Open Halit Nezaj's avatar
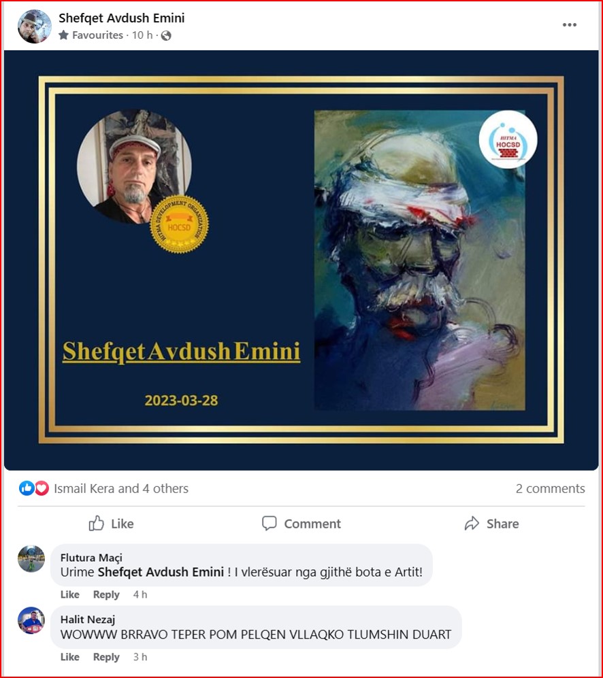603x678 pixels. click(31, 620)
